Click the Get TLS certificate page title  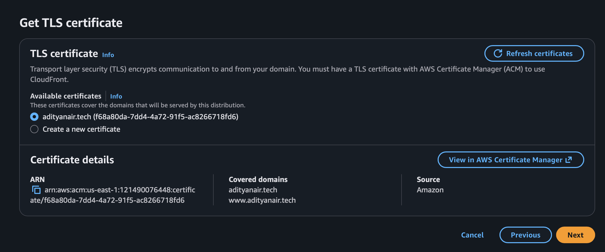point(71,23)
